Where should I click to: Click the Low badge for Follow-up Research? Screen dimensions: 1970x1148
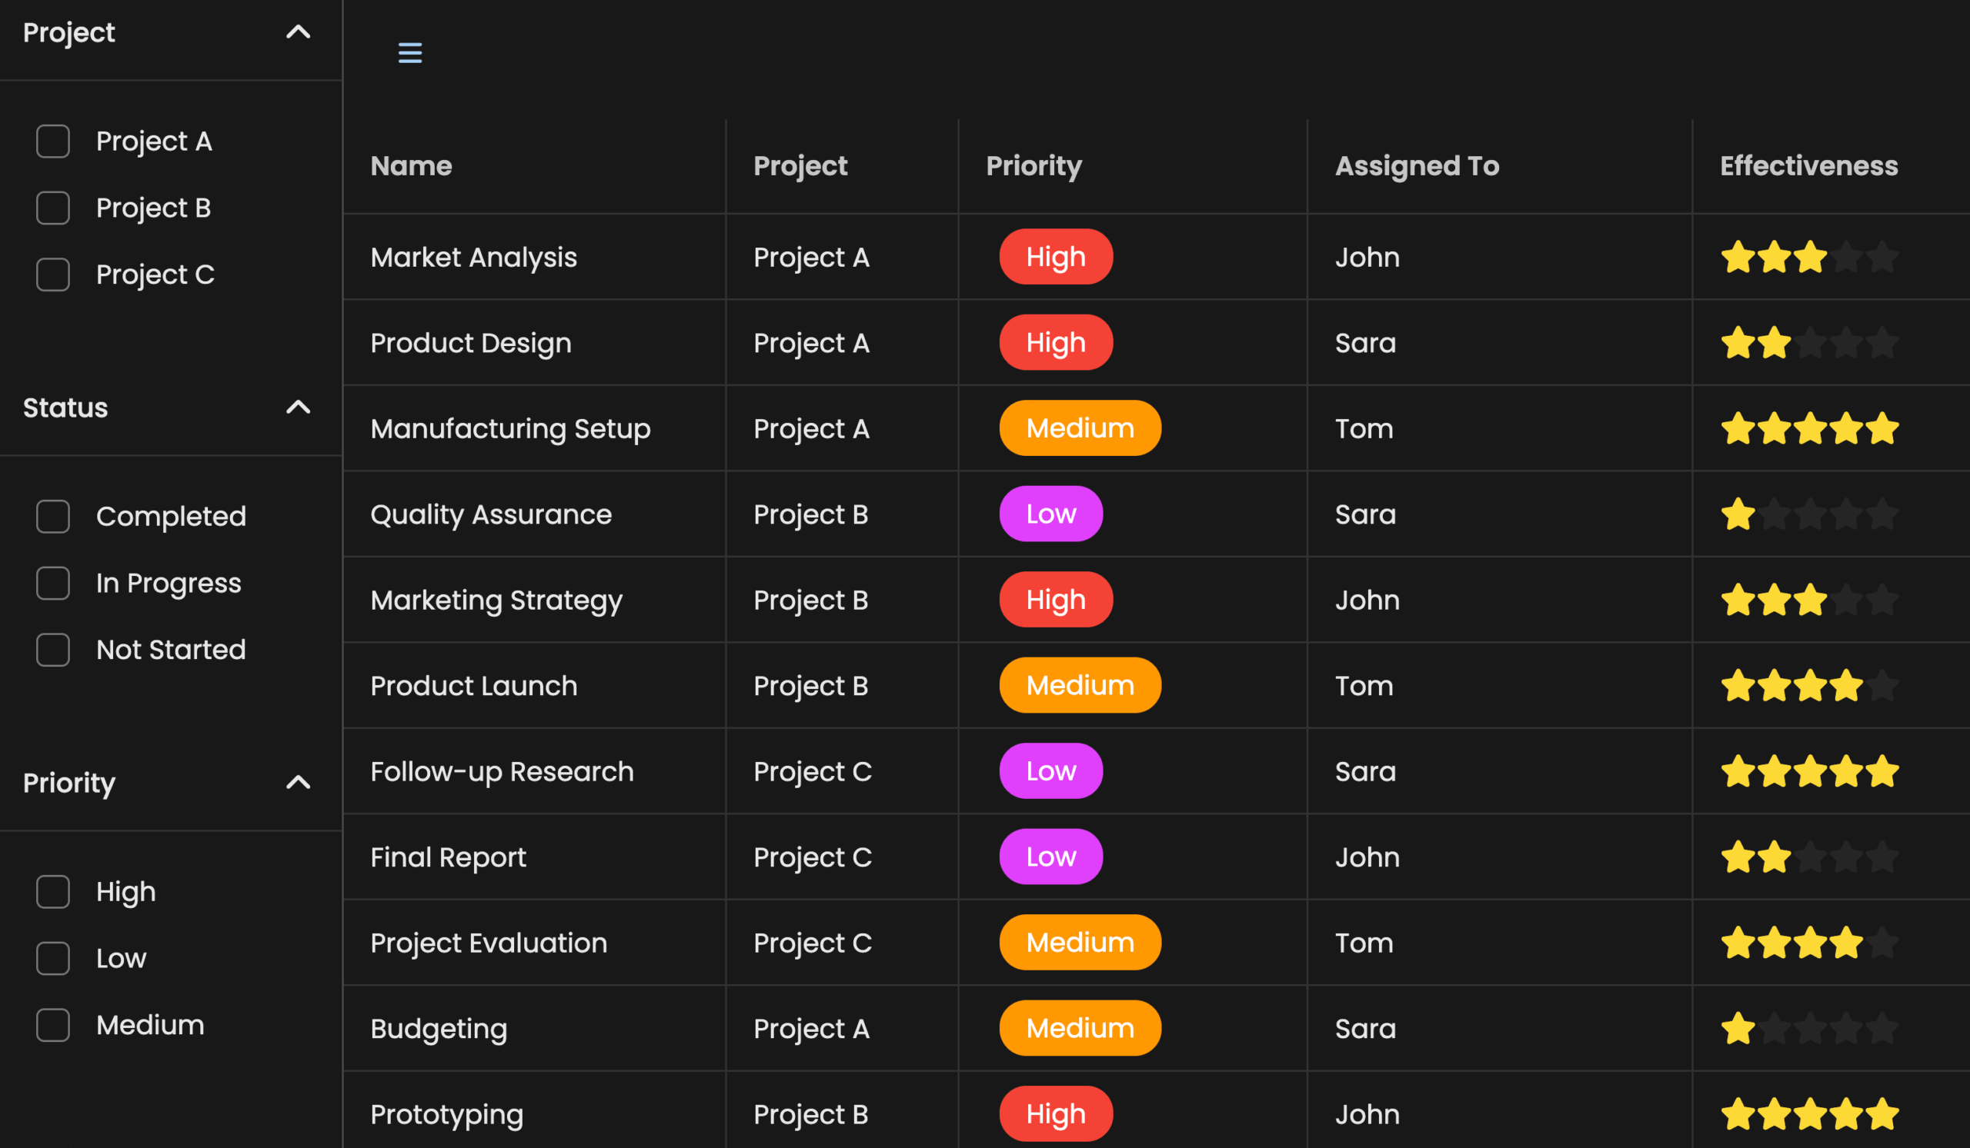[x=1050, y=770]
